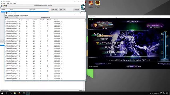Image resolution: width=170 pixels, height=95 pixels.
Task: Click the open-folder toolbar icon in Cheat Engine
Action: pos(4,6)
